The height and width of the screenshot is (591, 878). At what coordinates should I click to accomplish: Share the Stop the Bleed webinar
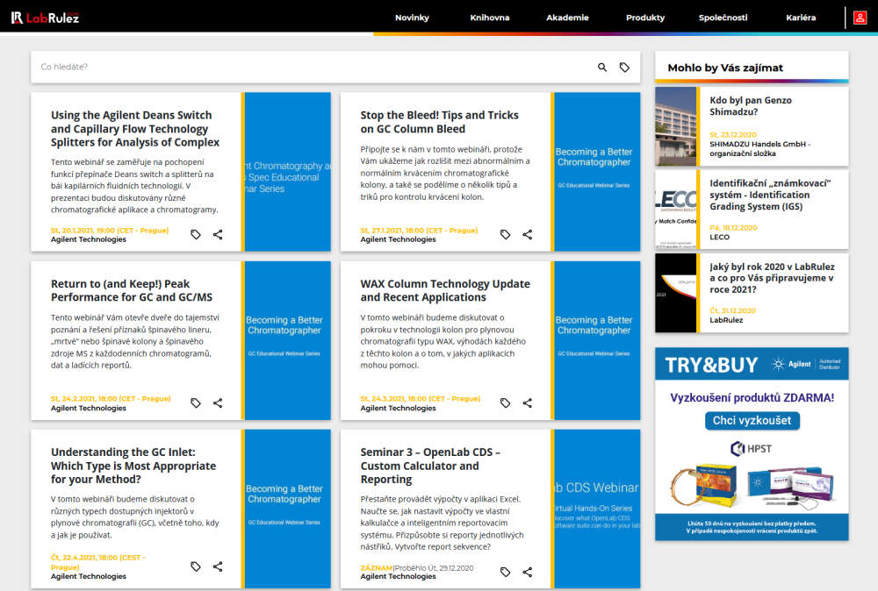pyautogui.click(x=528, y=235)
